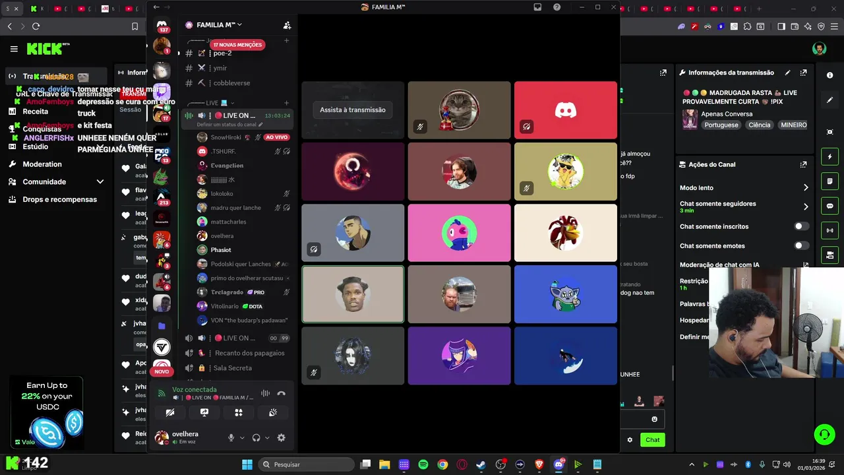Pop out Informações da transmissão panel
The height and width of the screenshot is (475, 844).
click(x=804, y=73)
